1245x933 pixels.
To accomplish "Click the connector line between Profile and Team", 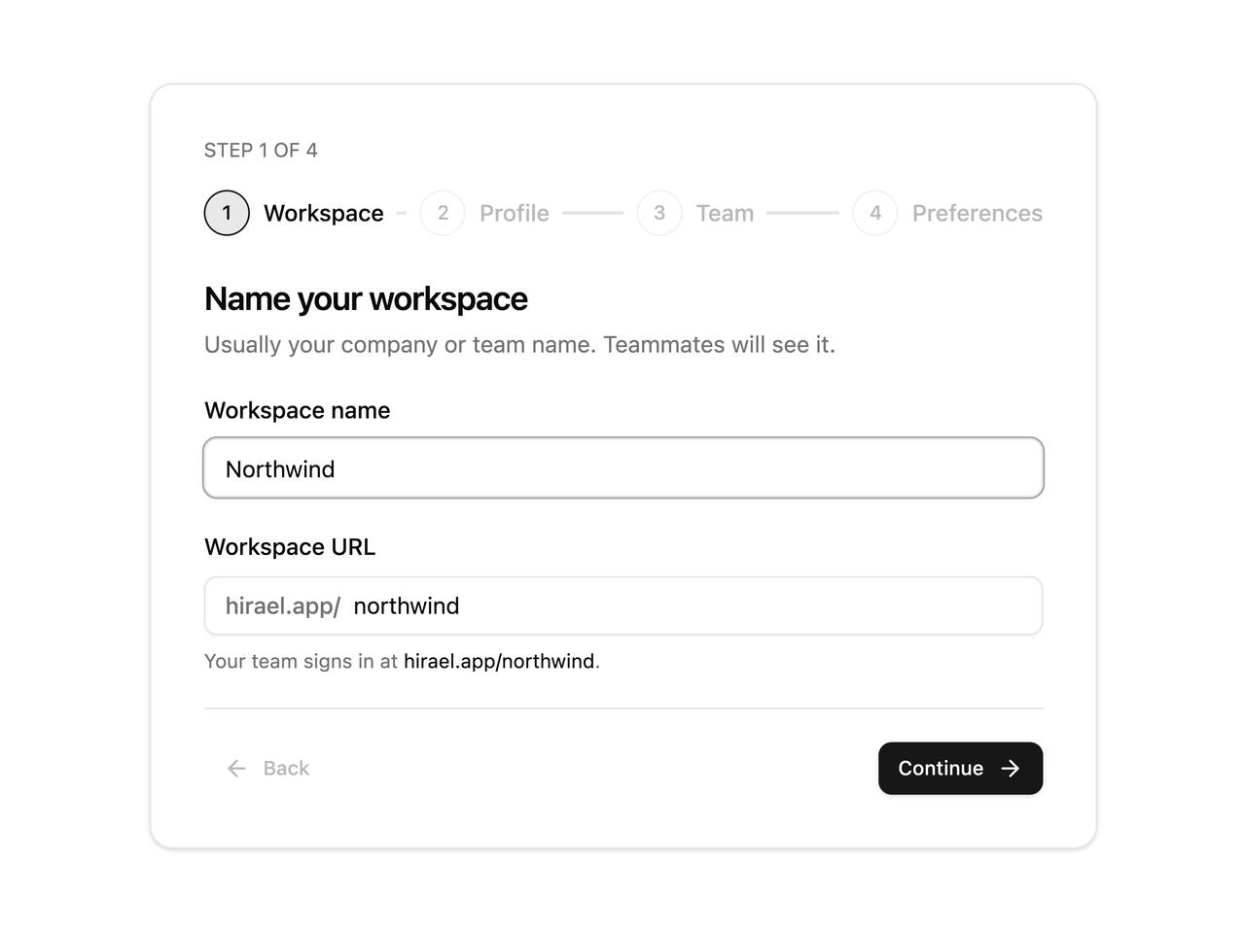I will pos(593,213).
